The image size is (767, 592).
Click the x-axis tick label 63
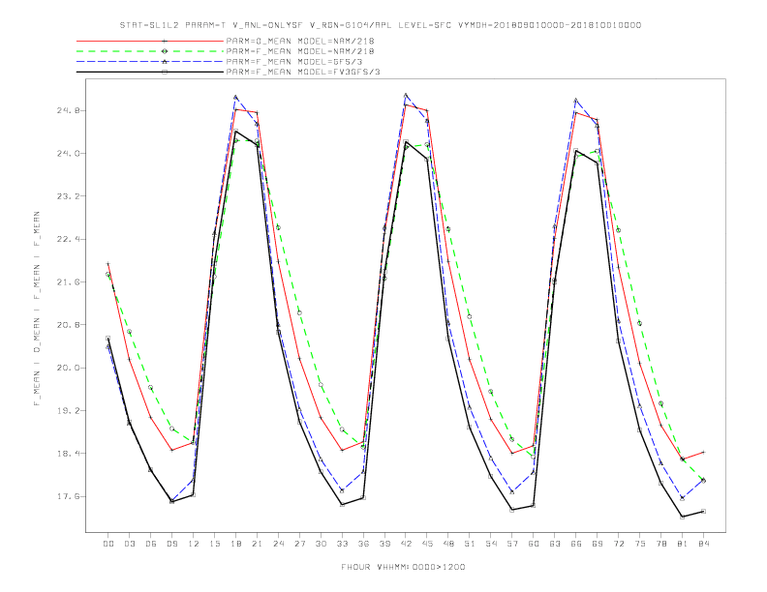tap(555, 544)
